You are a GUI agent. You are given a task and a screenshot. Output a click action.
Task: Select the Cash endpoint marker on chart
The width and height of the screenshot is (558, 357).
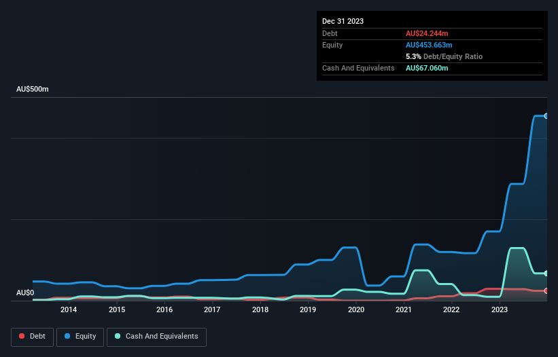(x=546, y=273)
